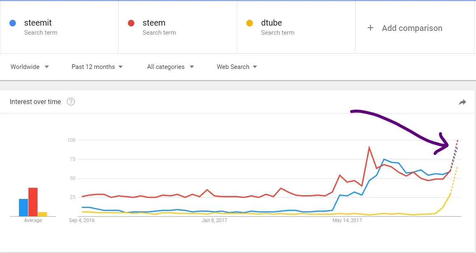Click the red dot next to steem
Viewport: 476px width, 253px height.
coord(131,23)
